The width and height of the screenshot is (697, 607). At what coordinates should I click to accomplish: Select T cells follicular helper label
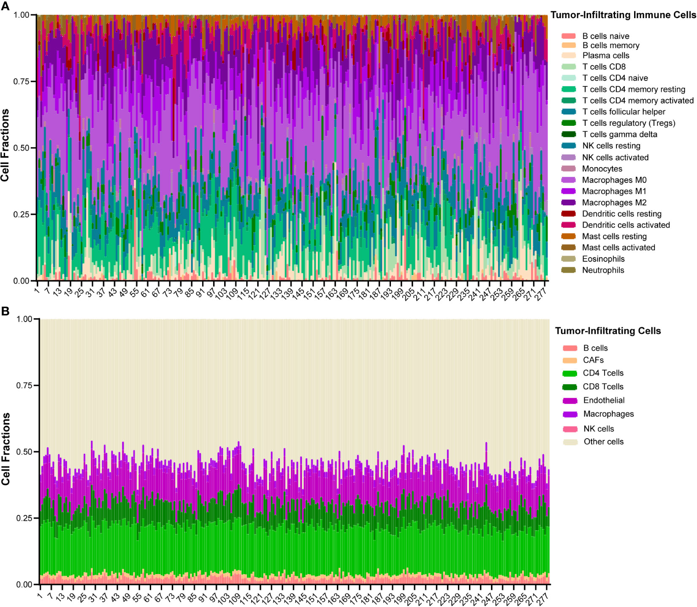point(624,111)
